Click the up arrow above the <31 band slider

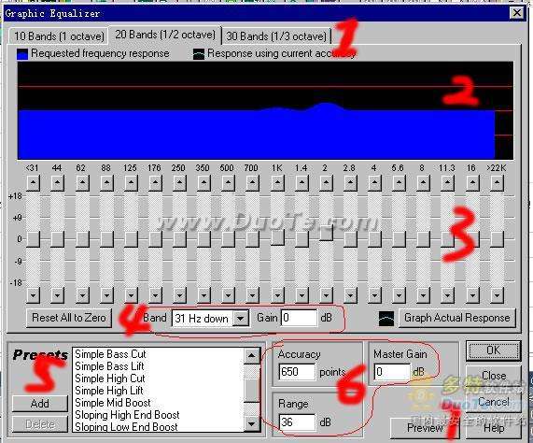33,183
